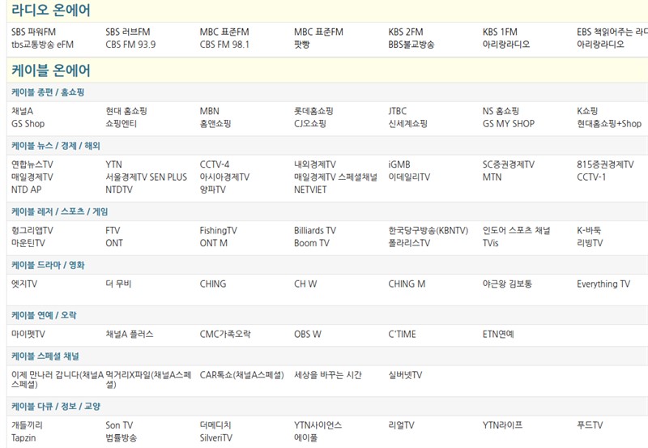648x448 pixels.
Task: Select 마이펫TV channel
Action: pos(28,334)
